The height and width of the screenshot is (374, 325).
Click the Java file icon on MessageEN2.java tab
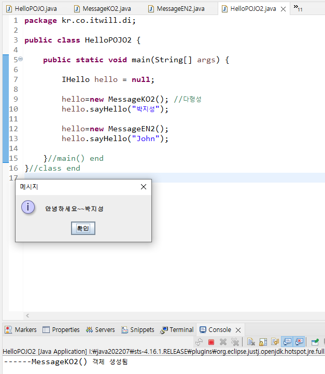pyautogui.click(x=151, y=9)
